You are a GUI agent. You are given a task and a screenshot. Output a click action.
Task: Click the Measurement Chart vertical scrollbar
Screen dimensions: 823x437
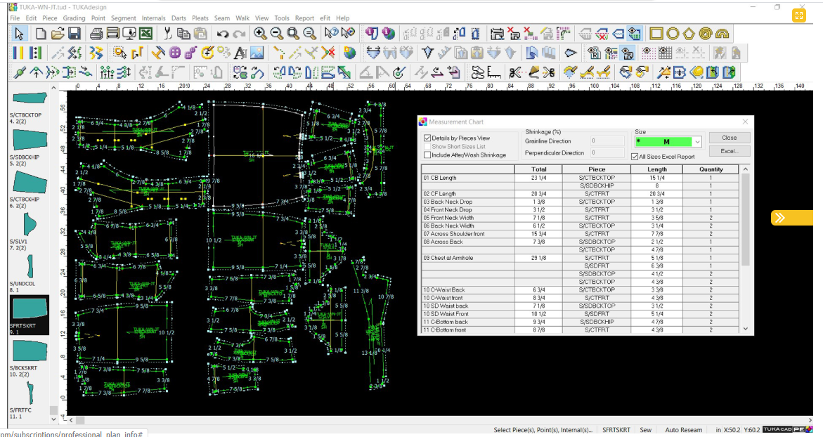[x=746, y=218]
